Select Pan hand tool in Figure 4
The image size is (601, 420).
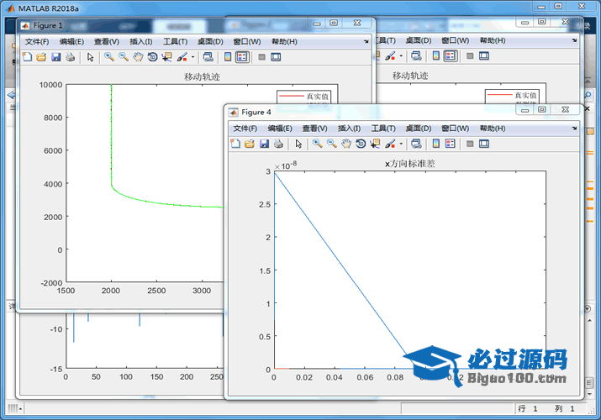(x=346, y=144)
